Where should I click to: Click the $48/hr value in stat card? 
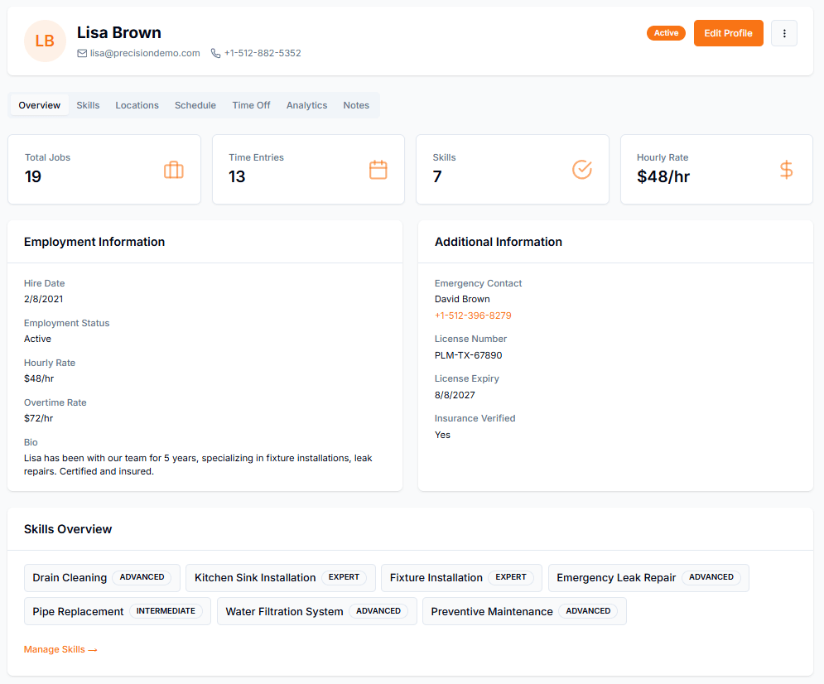pyautogui.click(x=663, y=176)
